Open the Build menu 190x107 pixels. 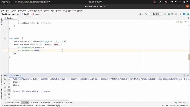tap(47, 10)
